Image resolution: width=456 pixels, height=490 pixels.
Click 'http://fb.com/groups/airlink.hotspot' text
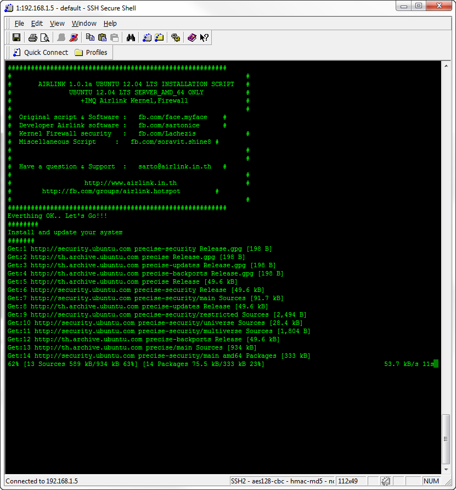tap(111, 192)
